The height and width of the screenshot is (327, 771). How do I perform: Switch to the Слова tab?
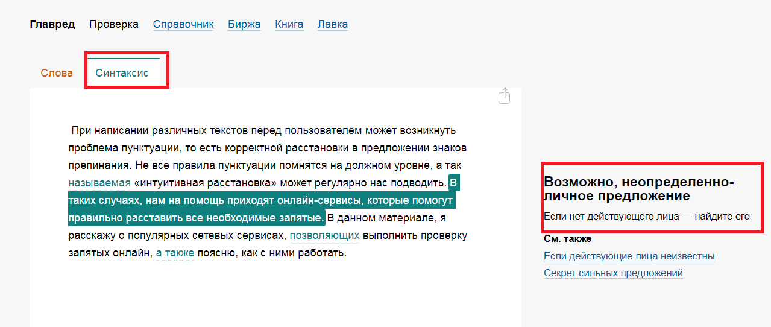point(57,73)
